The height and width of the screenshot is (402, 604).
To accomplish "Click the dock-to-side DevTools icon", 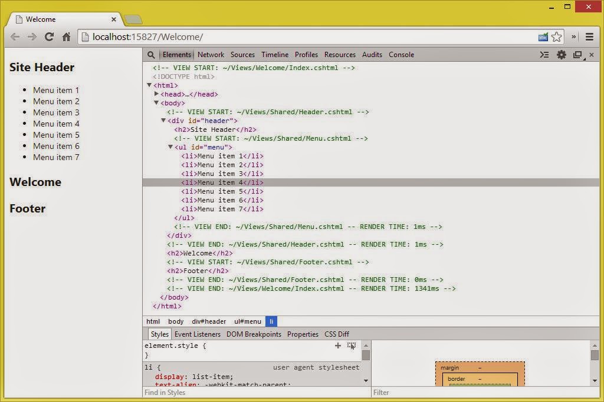I will (577, 55).
